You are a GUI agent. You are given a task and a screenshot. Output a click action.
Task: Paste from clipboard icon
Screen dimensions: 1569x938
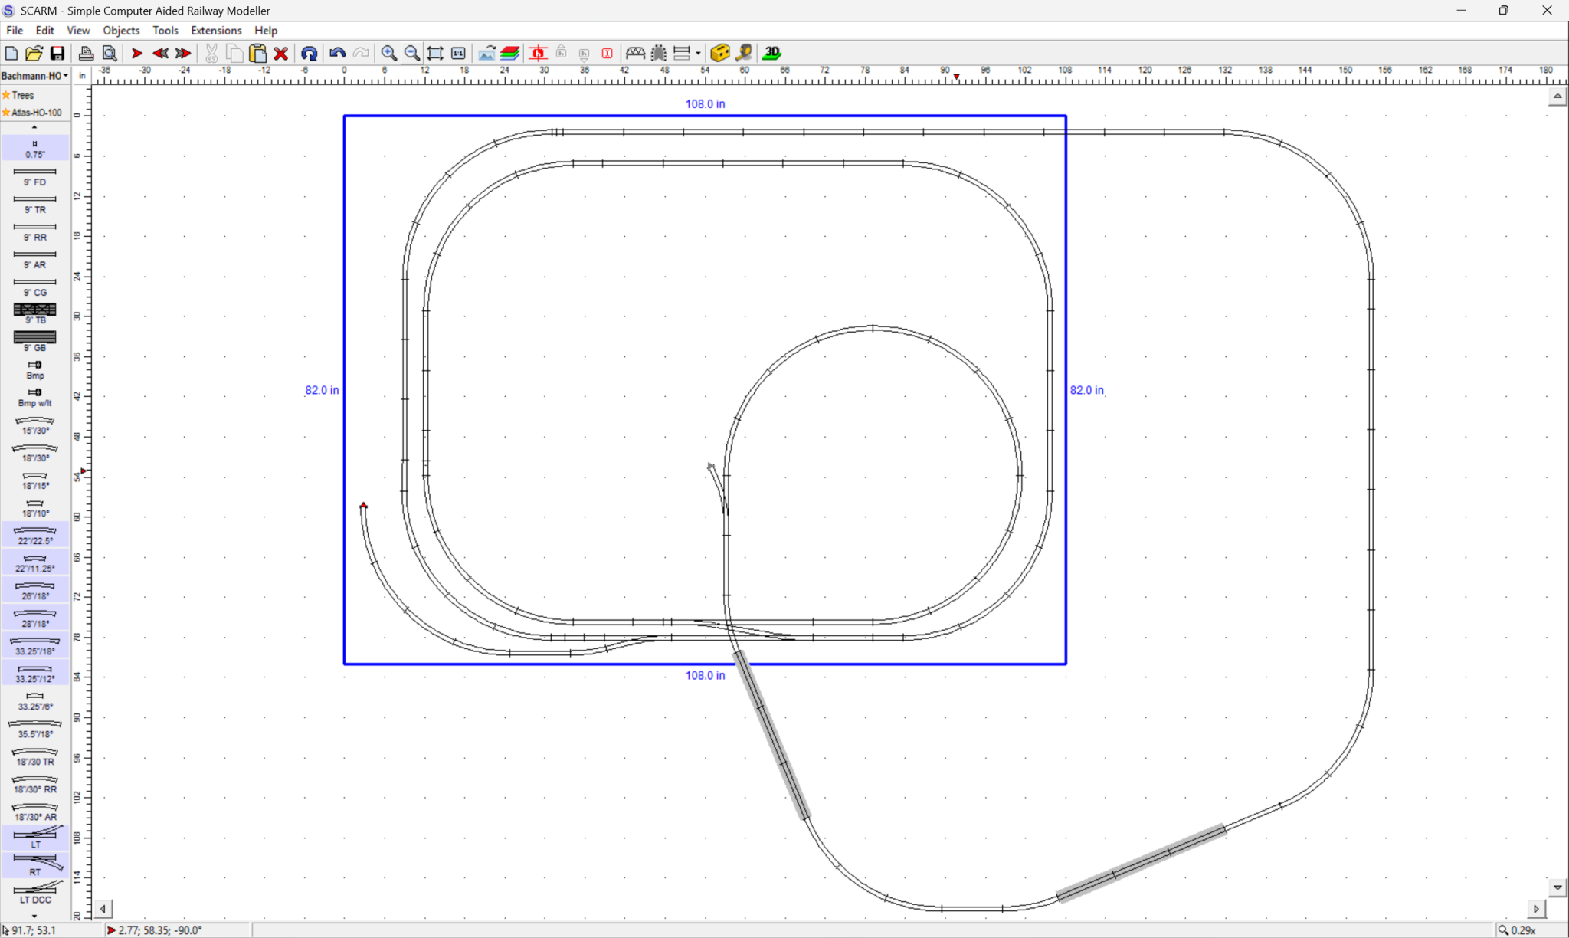257,53
